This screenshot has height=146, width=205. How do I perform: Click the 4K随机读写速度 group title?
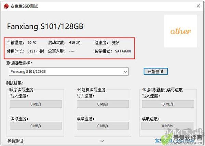[x=91, y=90]
